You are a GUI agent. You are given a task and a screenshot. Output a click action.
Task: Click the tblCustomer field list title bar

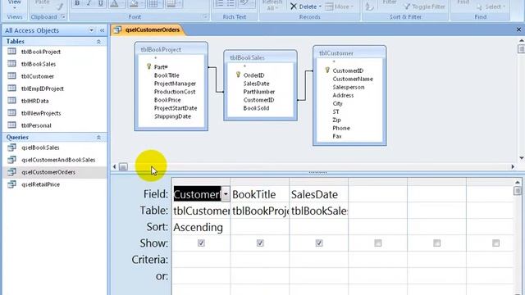coord(349,52)
